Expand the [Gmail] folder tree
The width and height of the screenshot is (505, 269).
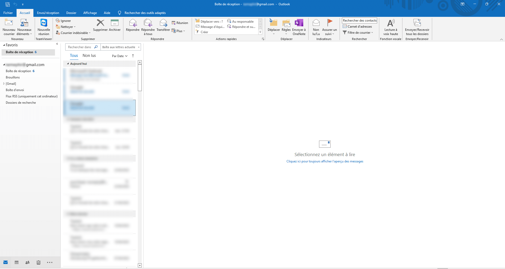[x=4, y=84]
